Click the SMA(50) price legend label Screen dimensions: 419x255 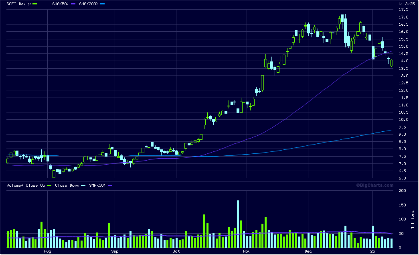[61, 4]
